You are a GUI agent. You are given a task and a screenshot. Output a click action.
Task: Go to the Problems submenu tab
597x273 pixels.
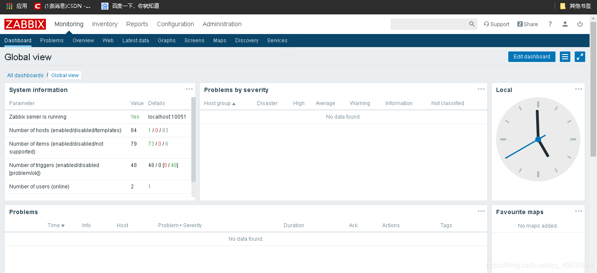52,41
